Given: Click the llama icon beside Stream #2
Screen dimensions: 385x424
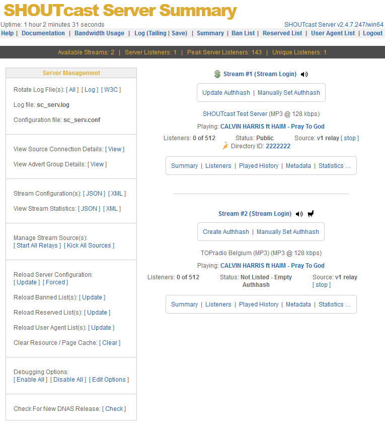Looking at the screenshot, I should tap(311, 214).
